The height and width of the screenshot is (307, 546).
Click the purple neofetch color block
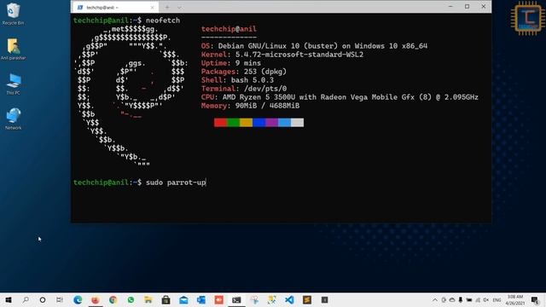[x=271, y=123]
